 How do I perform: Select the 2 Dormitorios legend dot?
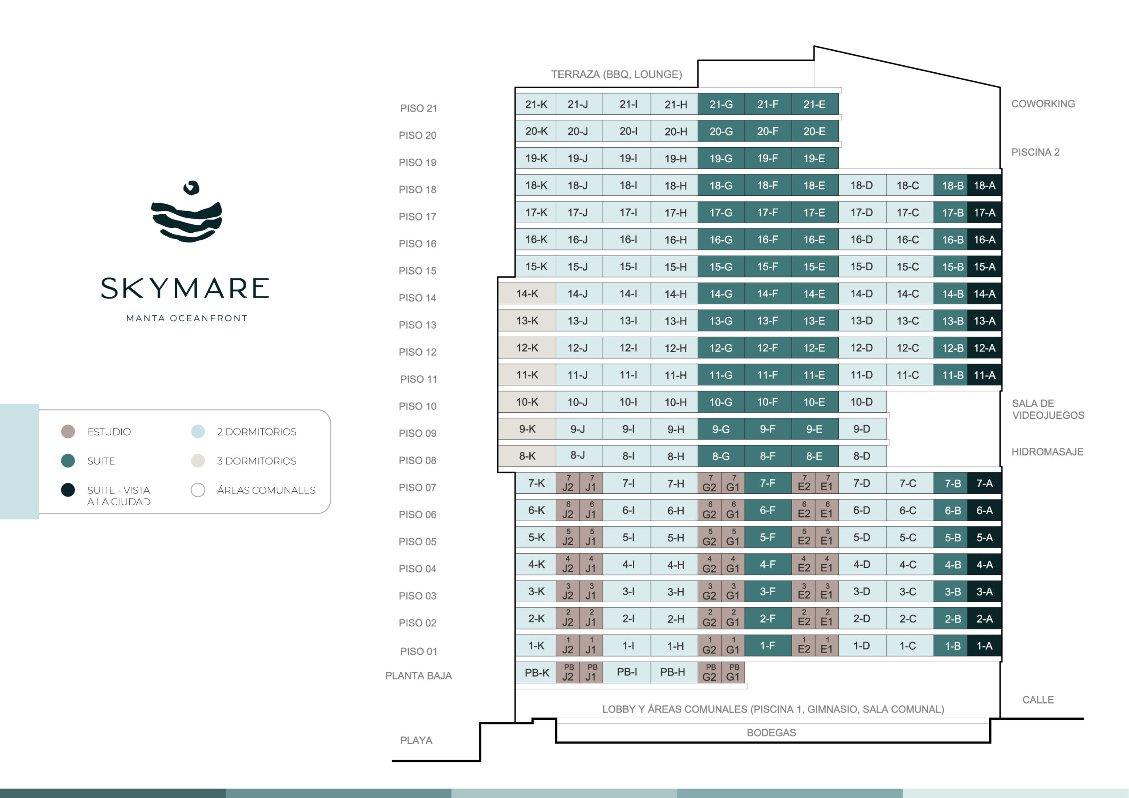click(x=198, y=431)
